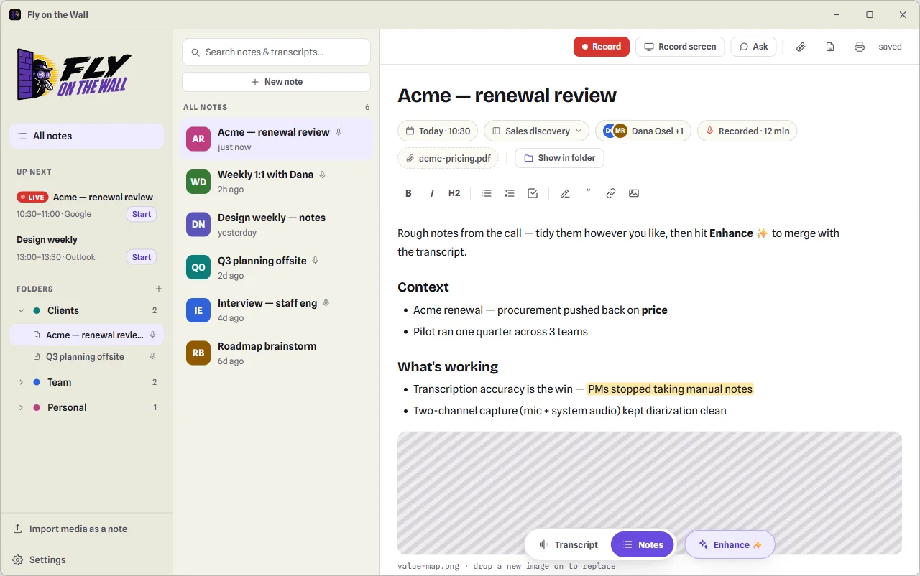Start the Design weekly meeting
This screenshot has width=920, height=576.
coord(142,257)
